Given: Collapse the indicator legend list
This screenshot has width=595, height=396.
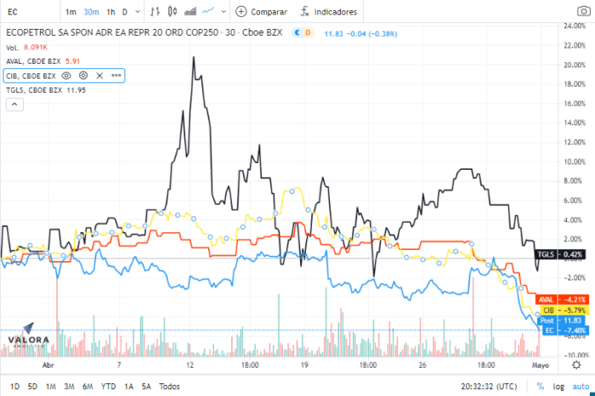Looking at the screenshot, I should (x=14, y=105).
